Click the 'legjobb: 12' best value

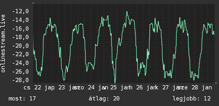(x=192, y=99)
